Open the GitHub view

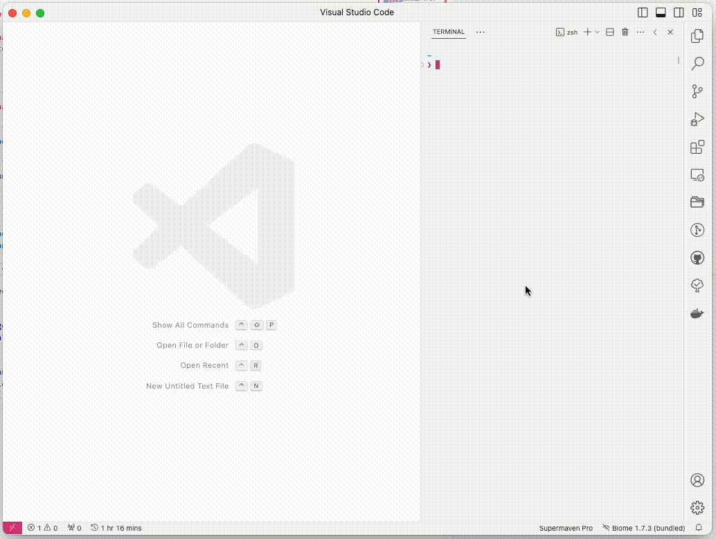[x=697, y=258]
